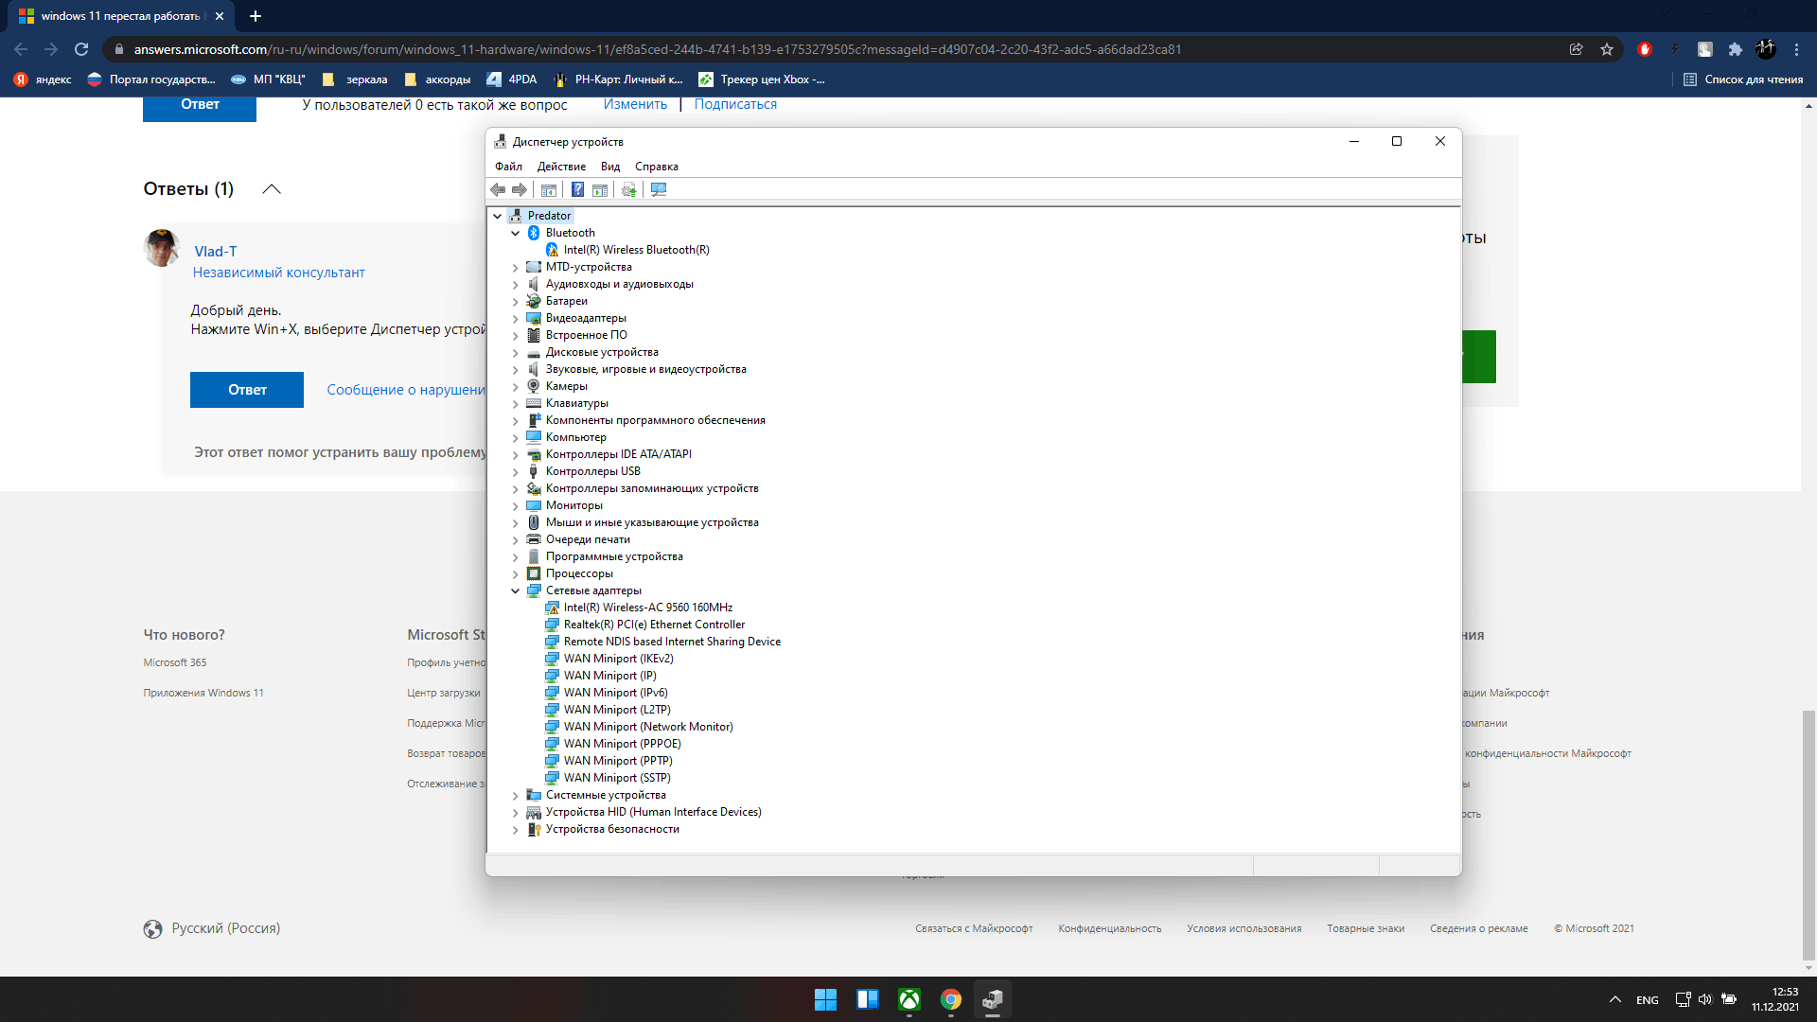Click Русский (Россия) language link

225,928
